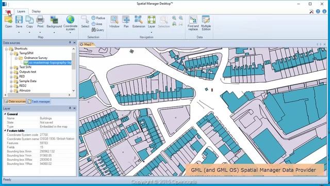The image size is (330, 186).
Task: Click tree horizontal scrollbar right arrow
Action: click(x=69, y=95)
